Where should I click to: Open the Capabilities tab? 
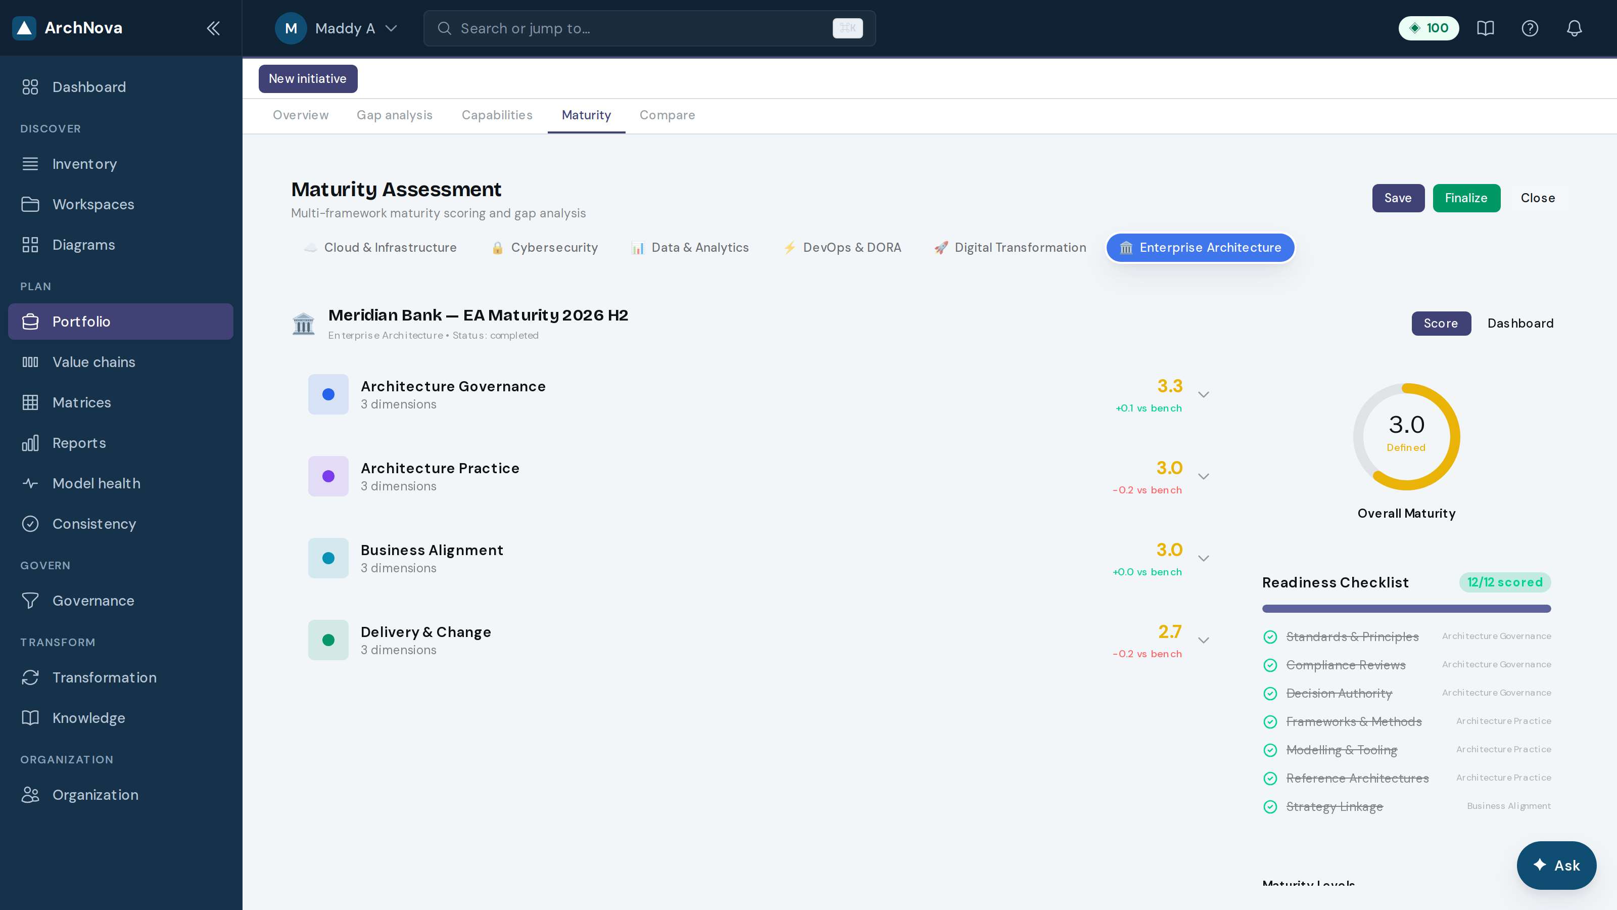[x=497, y=115]
